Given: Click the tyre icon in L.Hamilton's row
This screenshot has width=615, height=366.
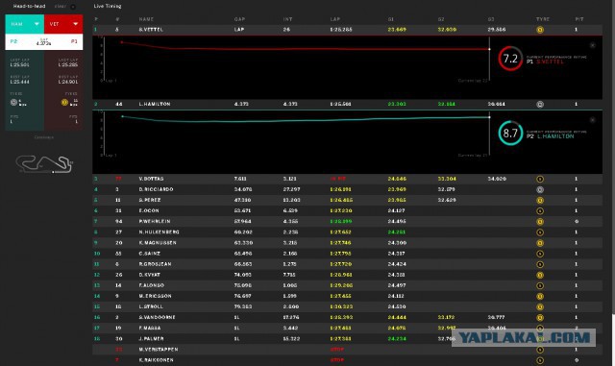Looking at the screenshot, I should (x=540, y=105).
